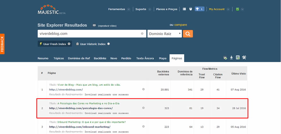Switch to Novo tab
281x134 pixels.
point(114,58)
